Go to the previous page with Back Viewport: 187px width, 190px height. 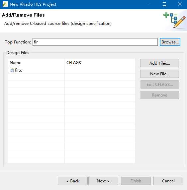[x=73, y=181]
